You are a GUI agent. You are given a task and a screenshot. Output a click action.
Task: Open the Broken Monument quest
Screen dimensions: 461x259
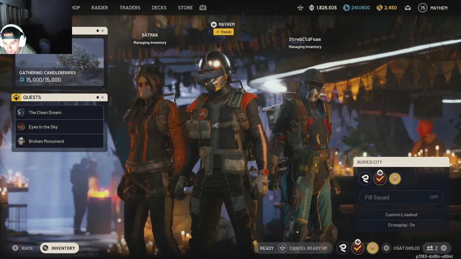[59, 141]
